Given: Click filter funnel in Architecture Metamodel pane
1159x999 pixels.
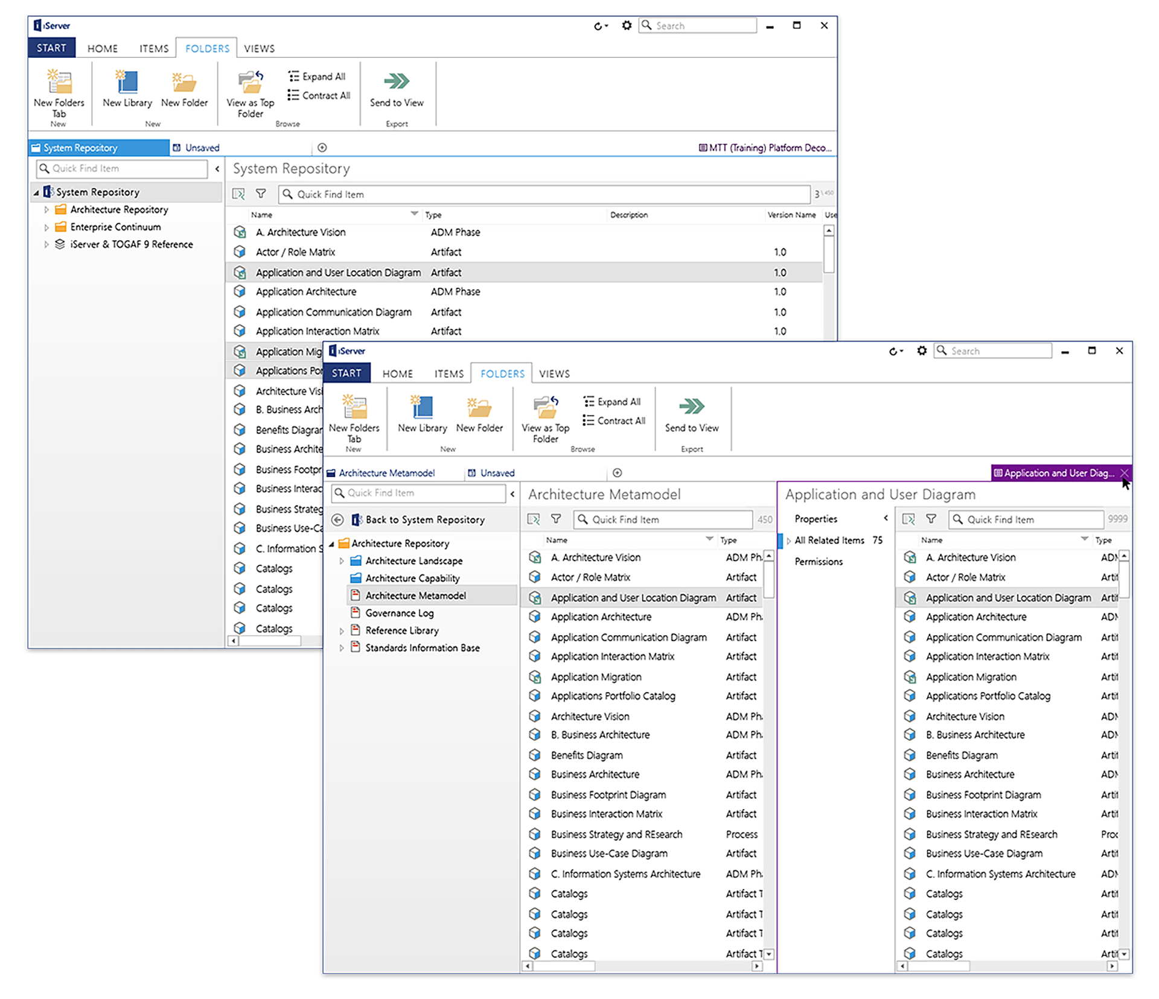Looking at the screenshot, I should [x=556, y=519].
